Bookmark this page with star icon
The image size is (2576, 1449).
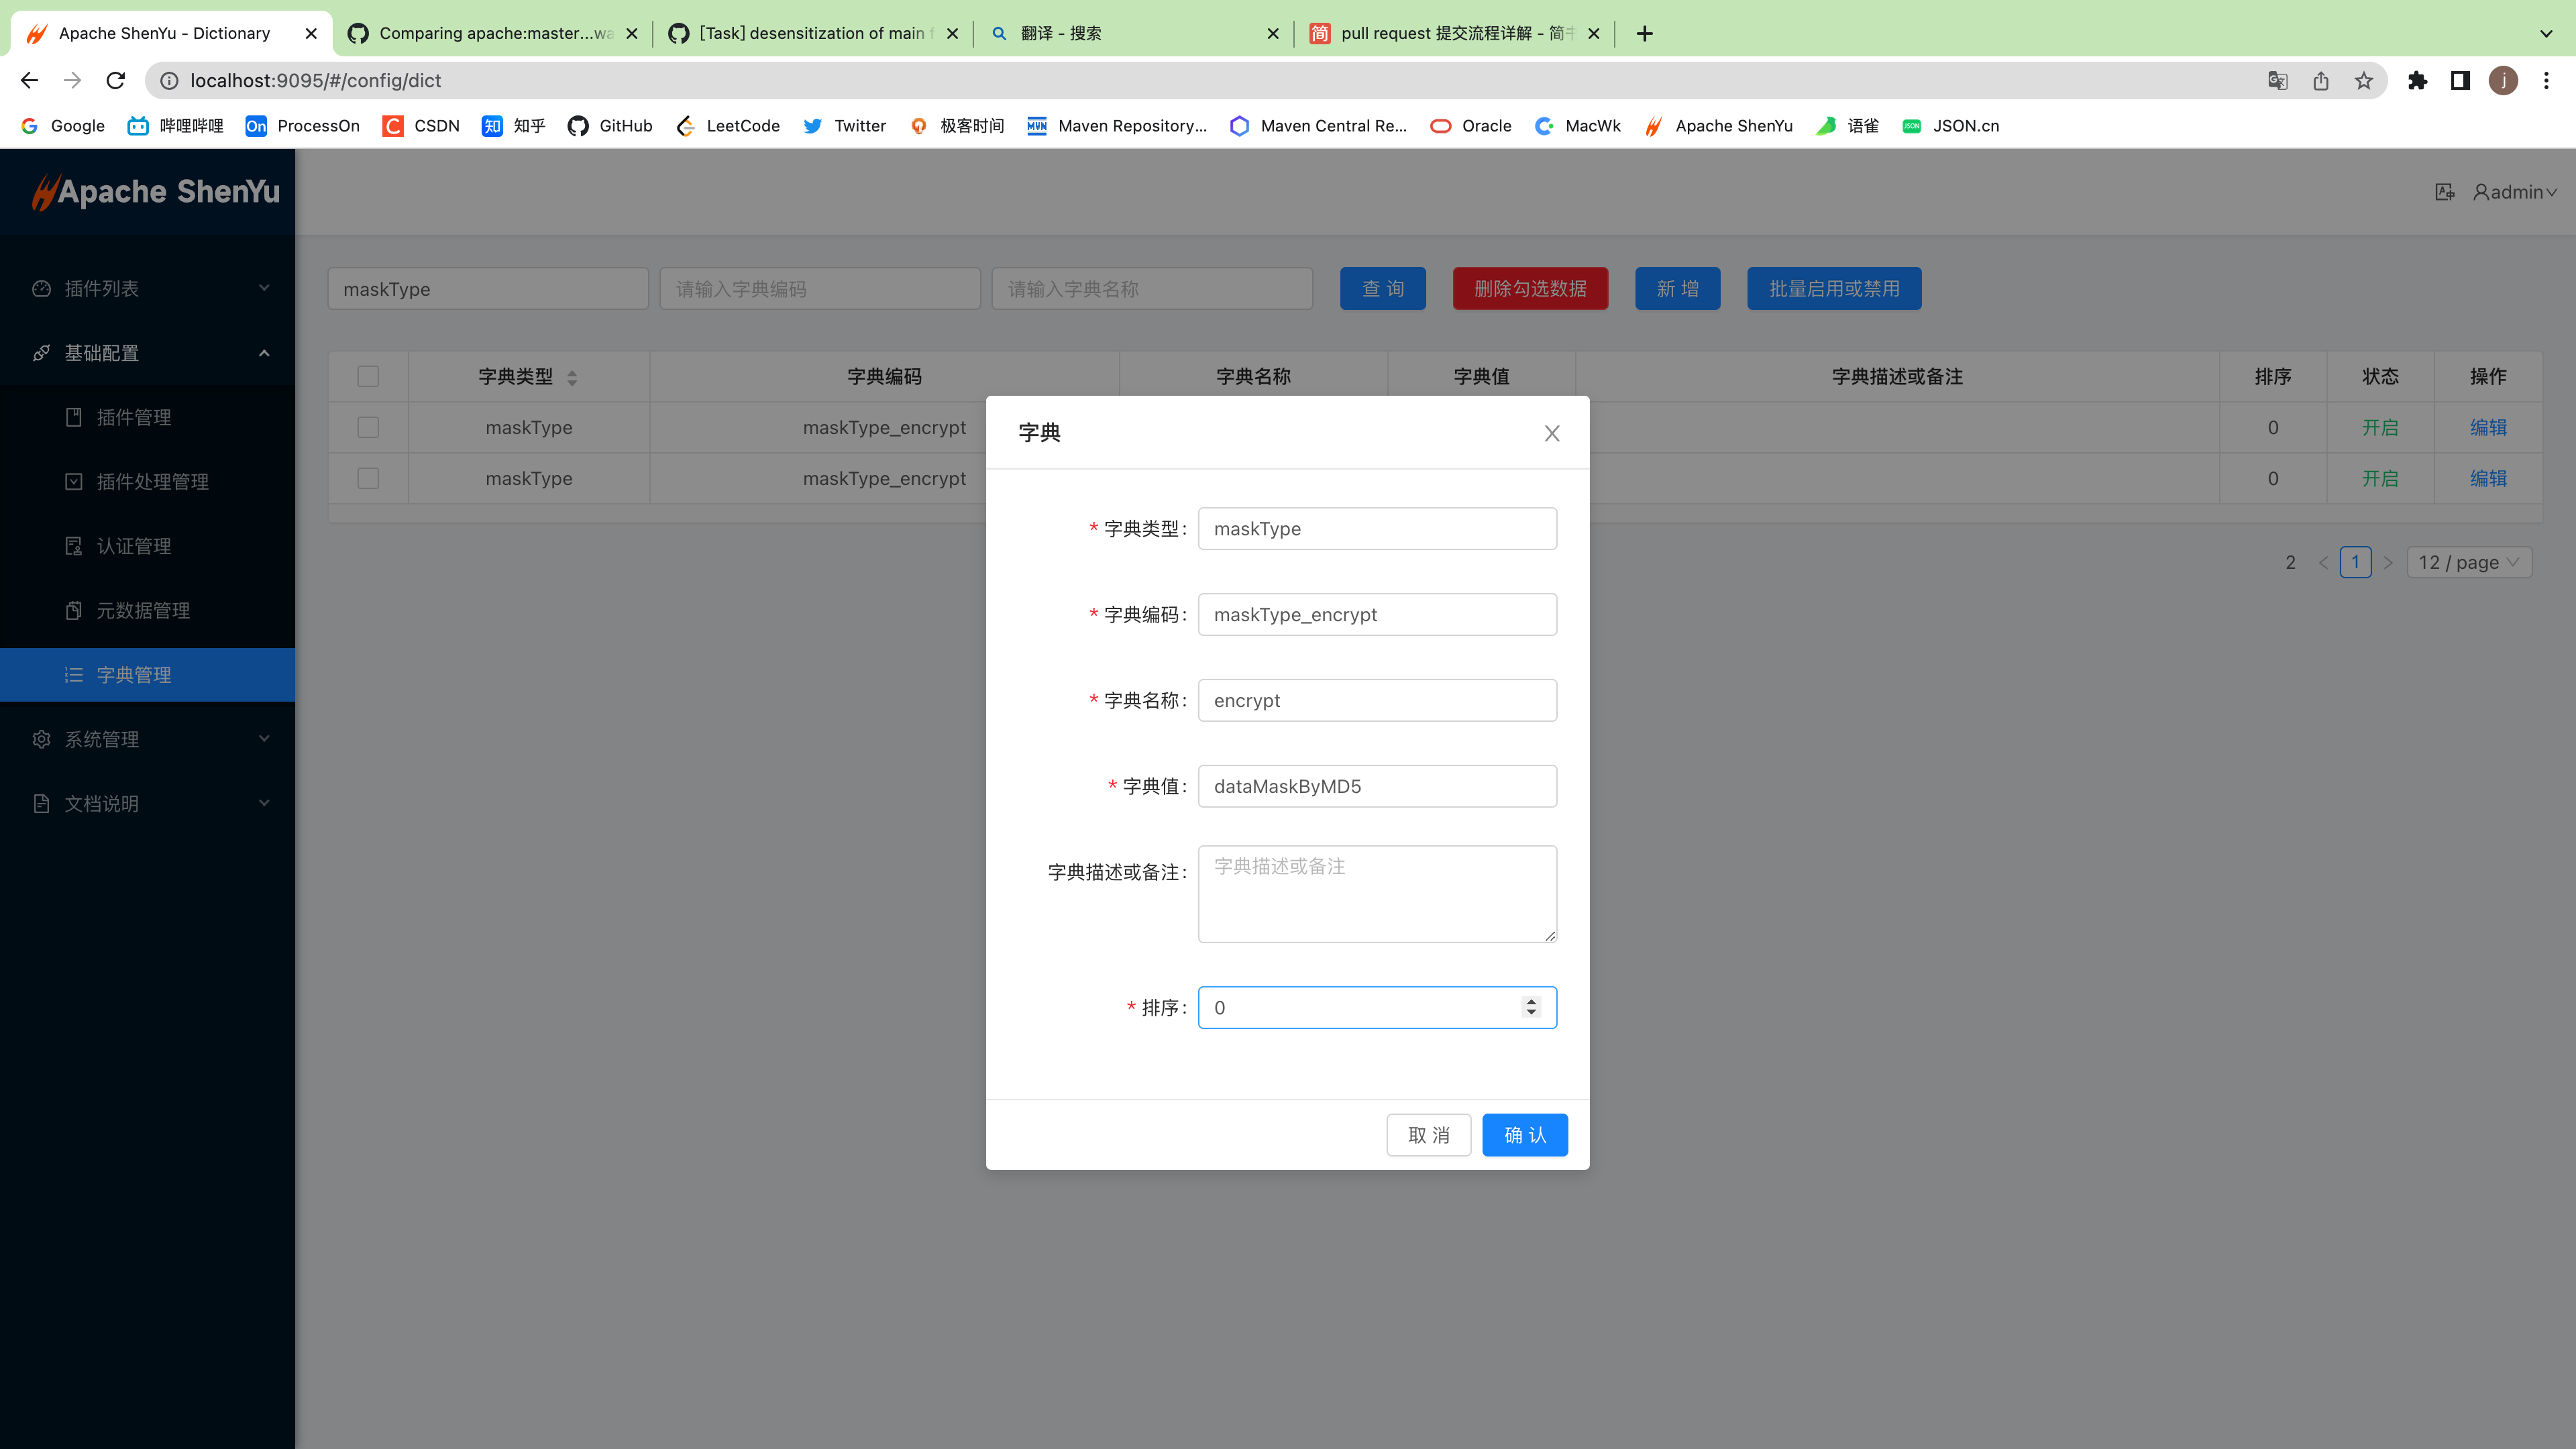[2363, 81]
